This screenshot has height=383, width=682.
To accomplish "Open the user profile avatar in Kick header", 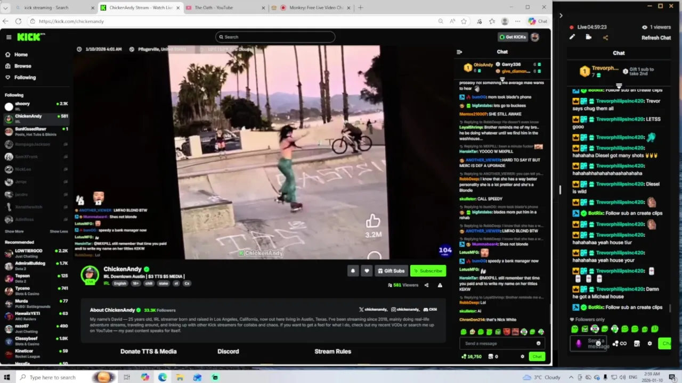I will click(535, 37).
